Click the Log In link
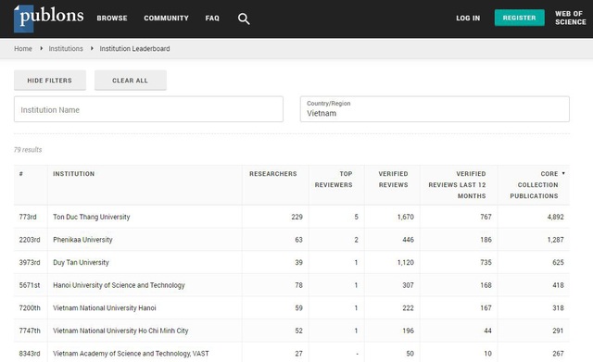This screenshot has height=362, width=593. tap(468, 19)
